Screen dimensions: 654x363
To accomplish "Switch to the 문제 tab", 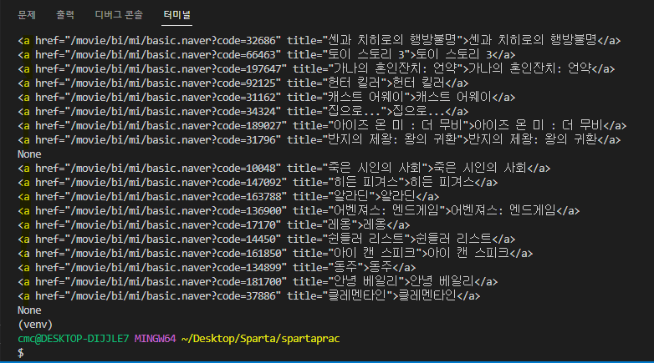I will (x=27, y=15).
